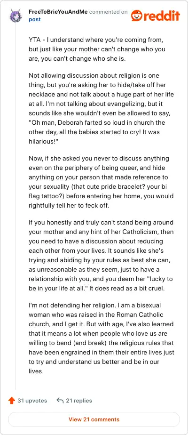Open FreeToBrieYouAndMe's avatar image
The width and height of the screenshot is (188, 435).
[x=16, y=15]
